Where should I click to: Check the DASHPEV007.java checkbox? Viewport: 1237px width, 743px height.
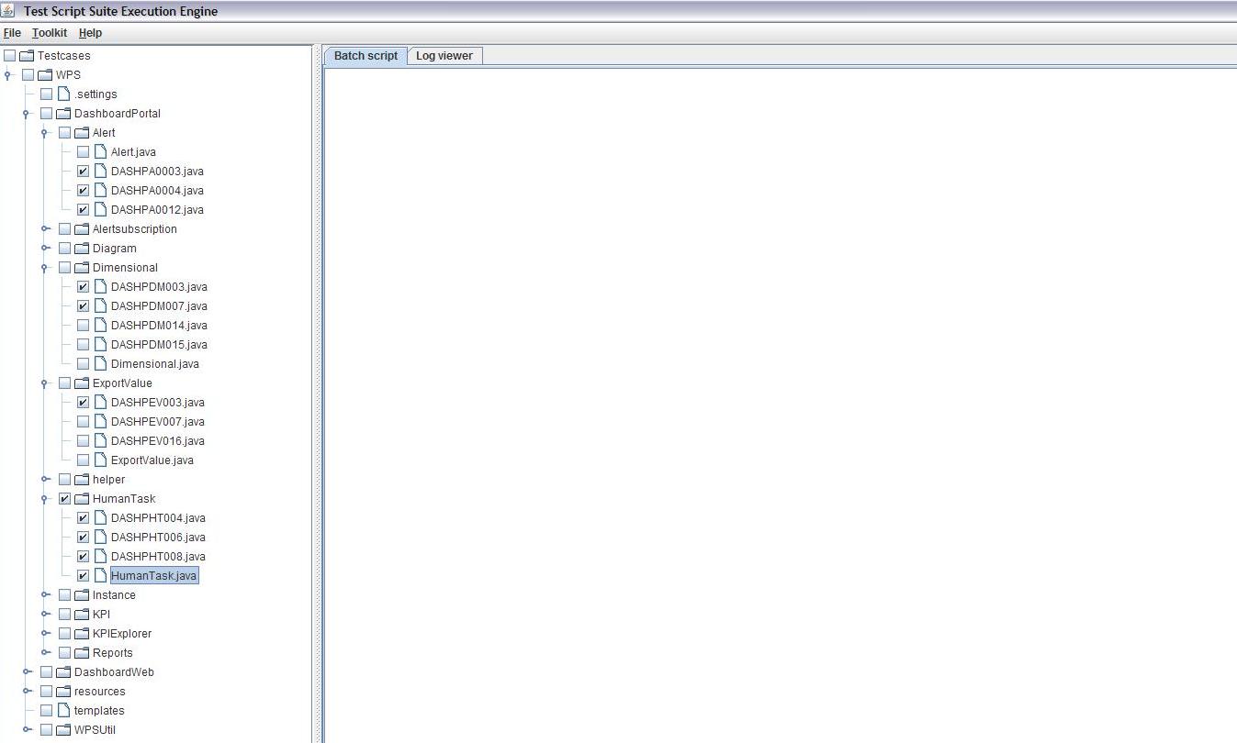84,422
